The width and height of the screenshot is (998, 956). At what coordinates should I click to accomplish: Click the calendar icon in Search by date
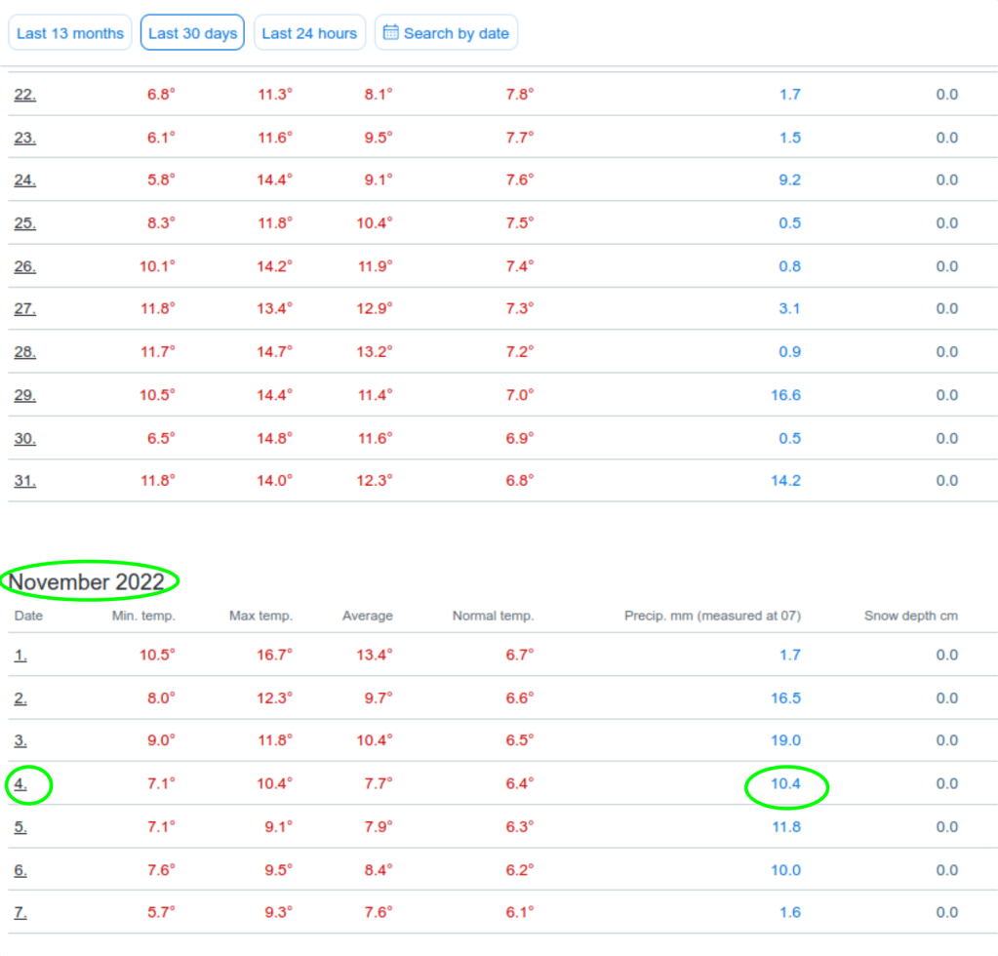[390, 33]
